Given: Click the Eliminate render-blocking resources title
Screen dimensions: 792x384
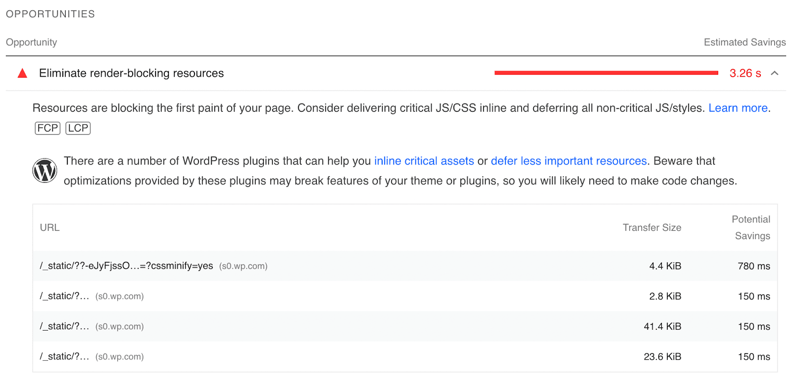Looking at the screenshot, I should coord(131,73).
